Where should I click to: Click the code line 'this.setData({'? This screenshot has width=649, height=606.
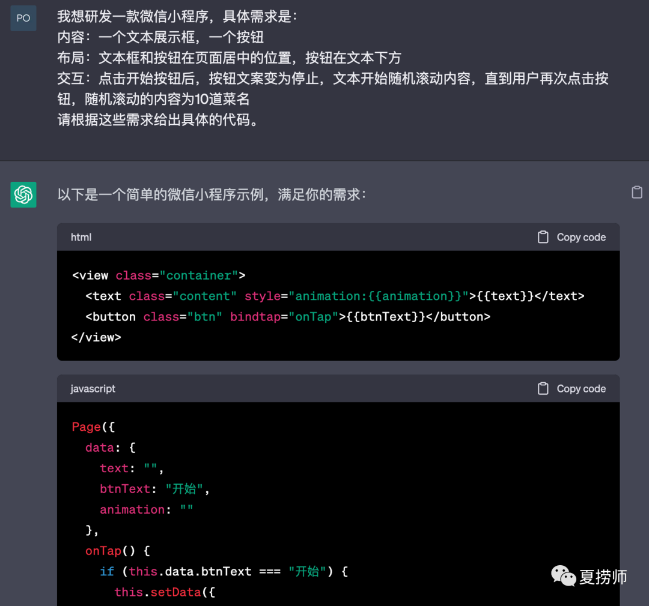(x=165, y=592)
